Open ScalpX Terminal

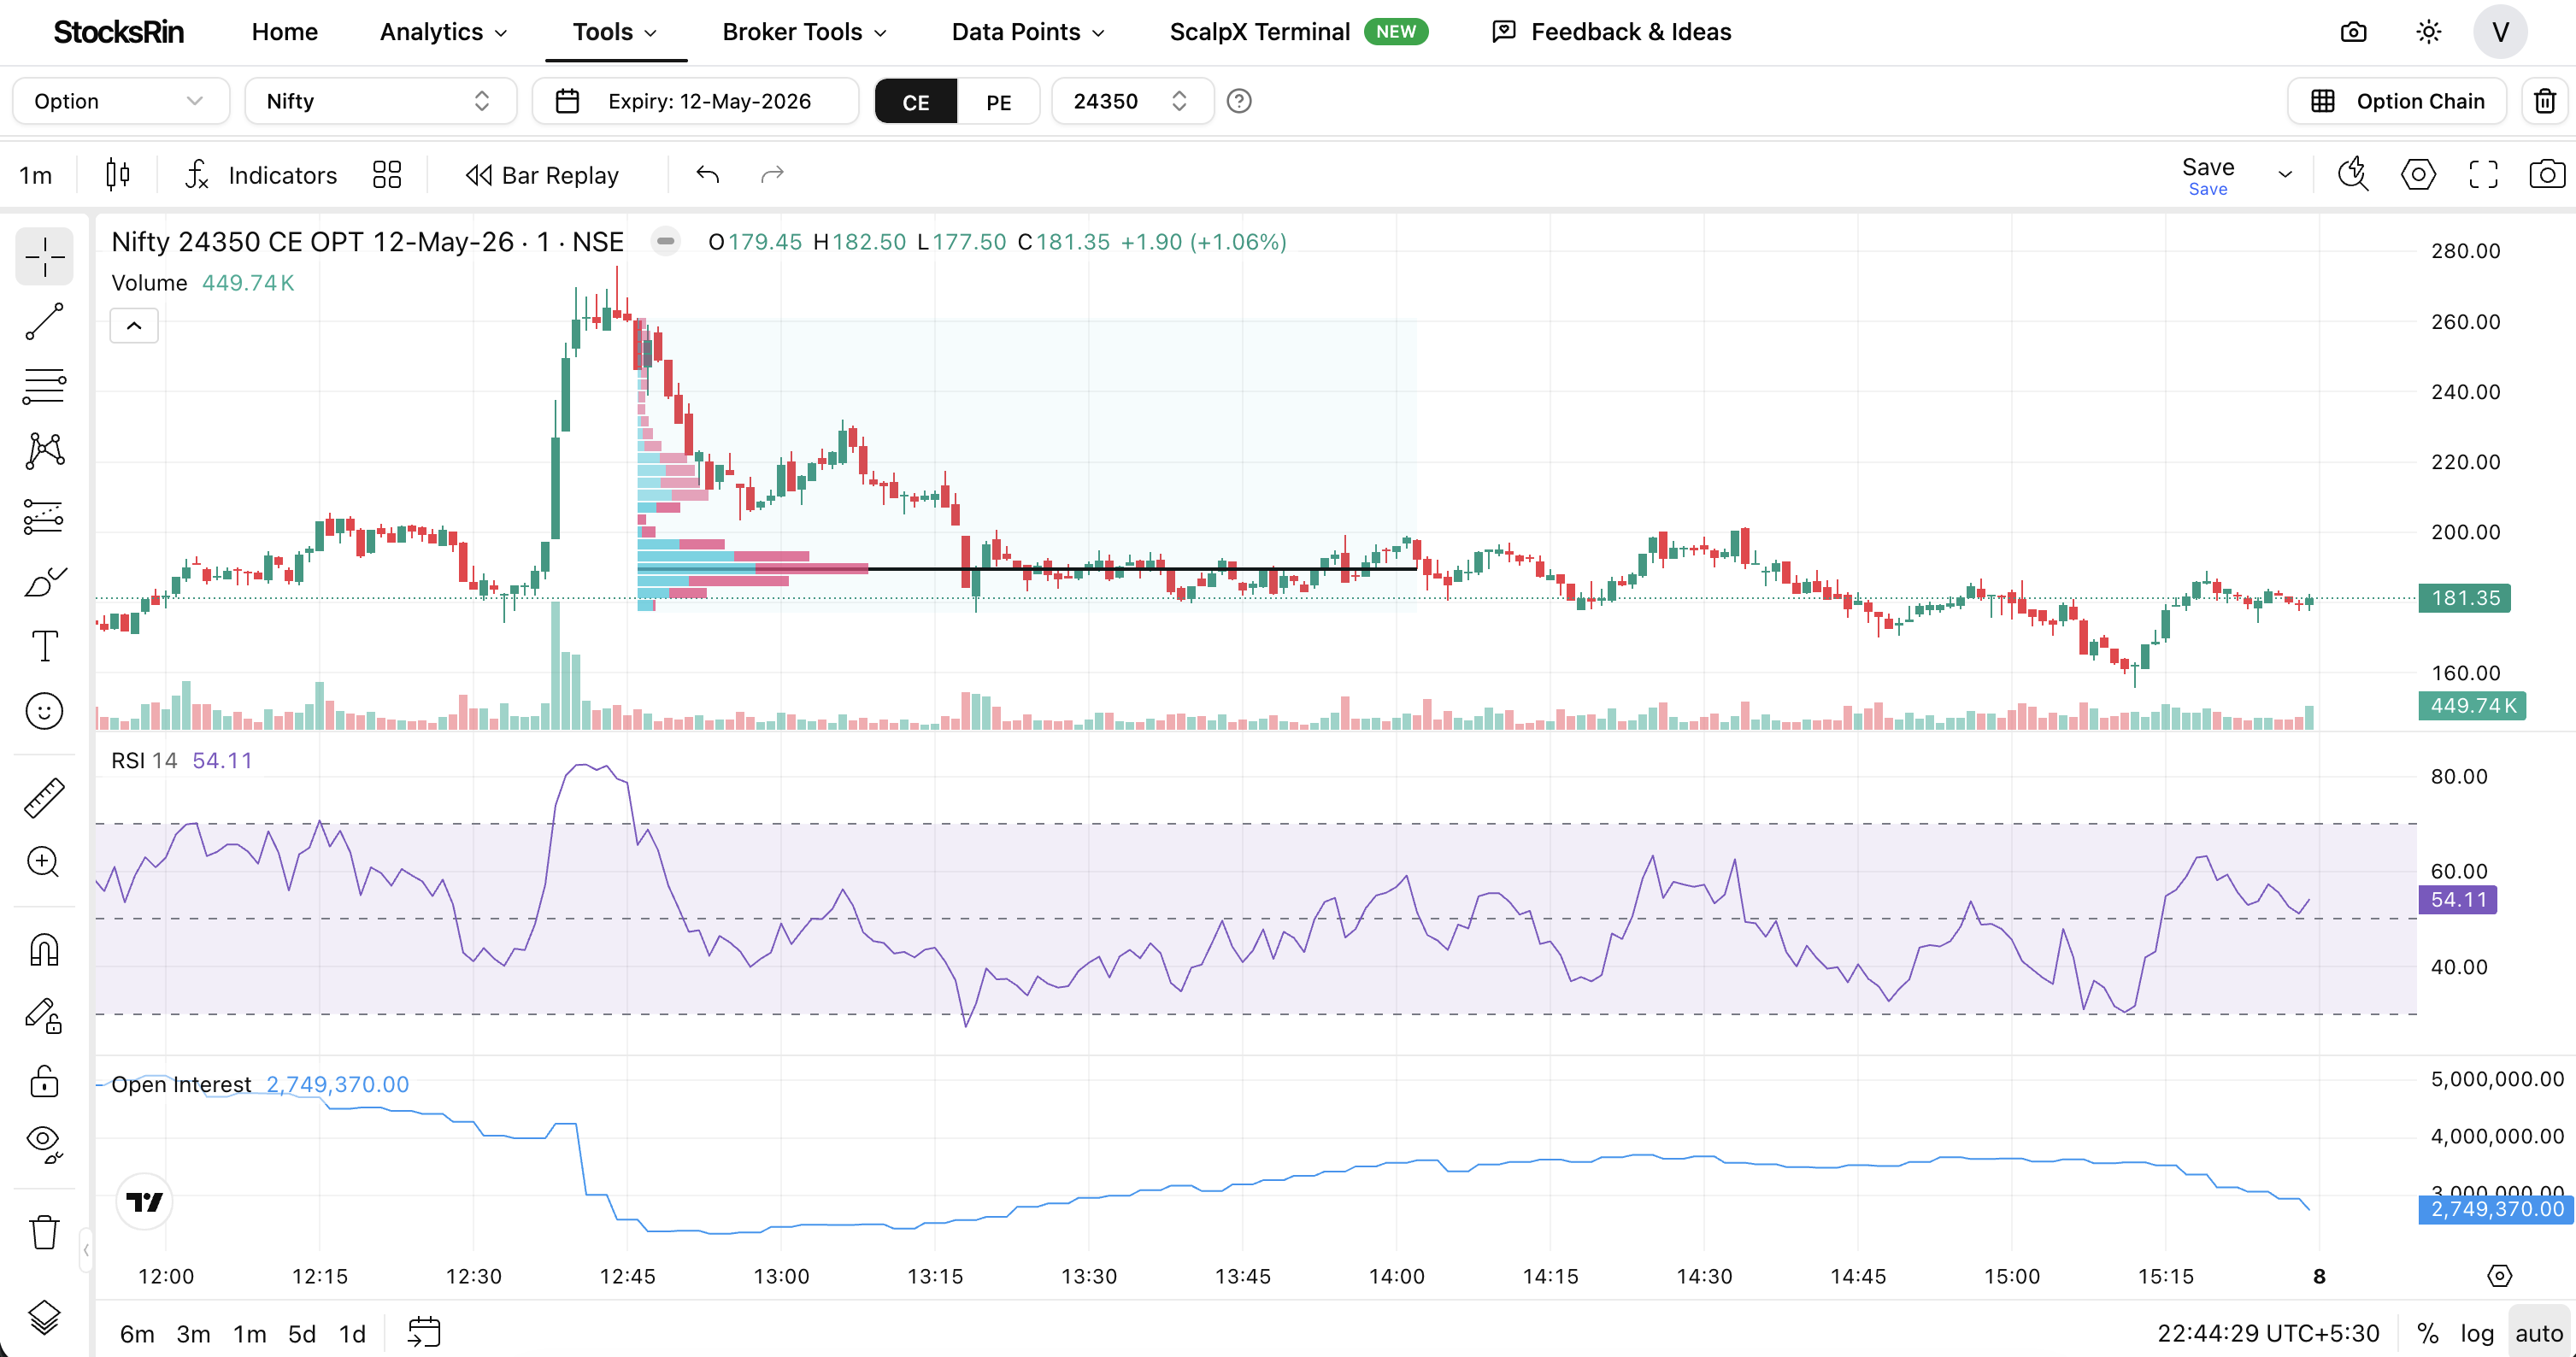(1298, 32)
